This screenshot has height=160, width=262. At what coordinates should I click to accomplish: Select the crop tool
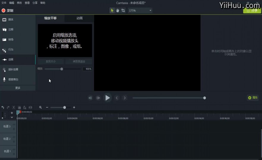(x=123, y=10)
